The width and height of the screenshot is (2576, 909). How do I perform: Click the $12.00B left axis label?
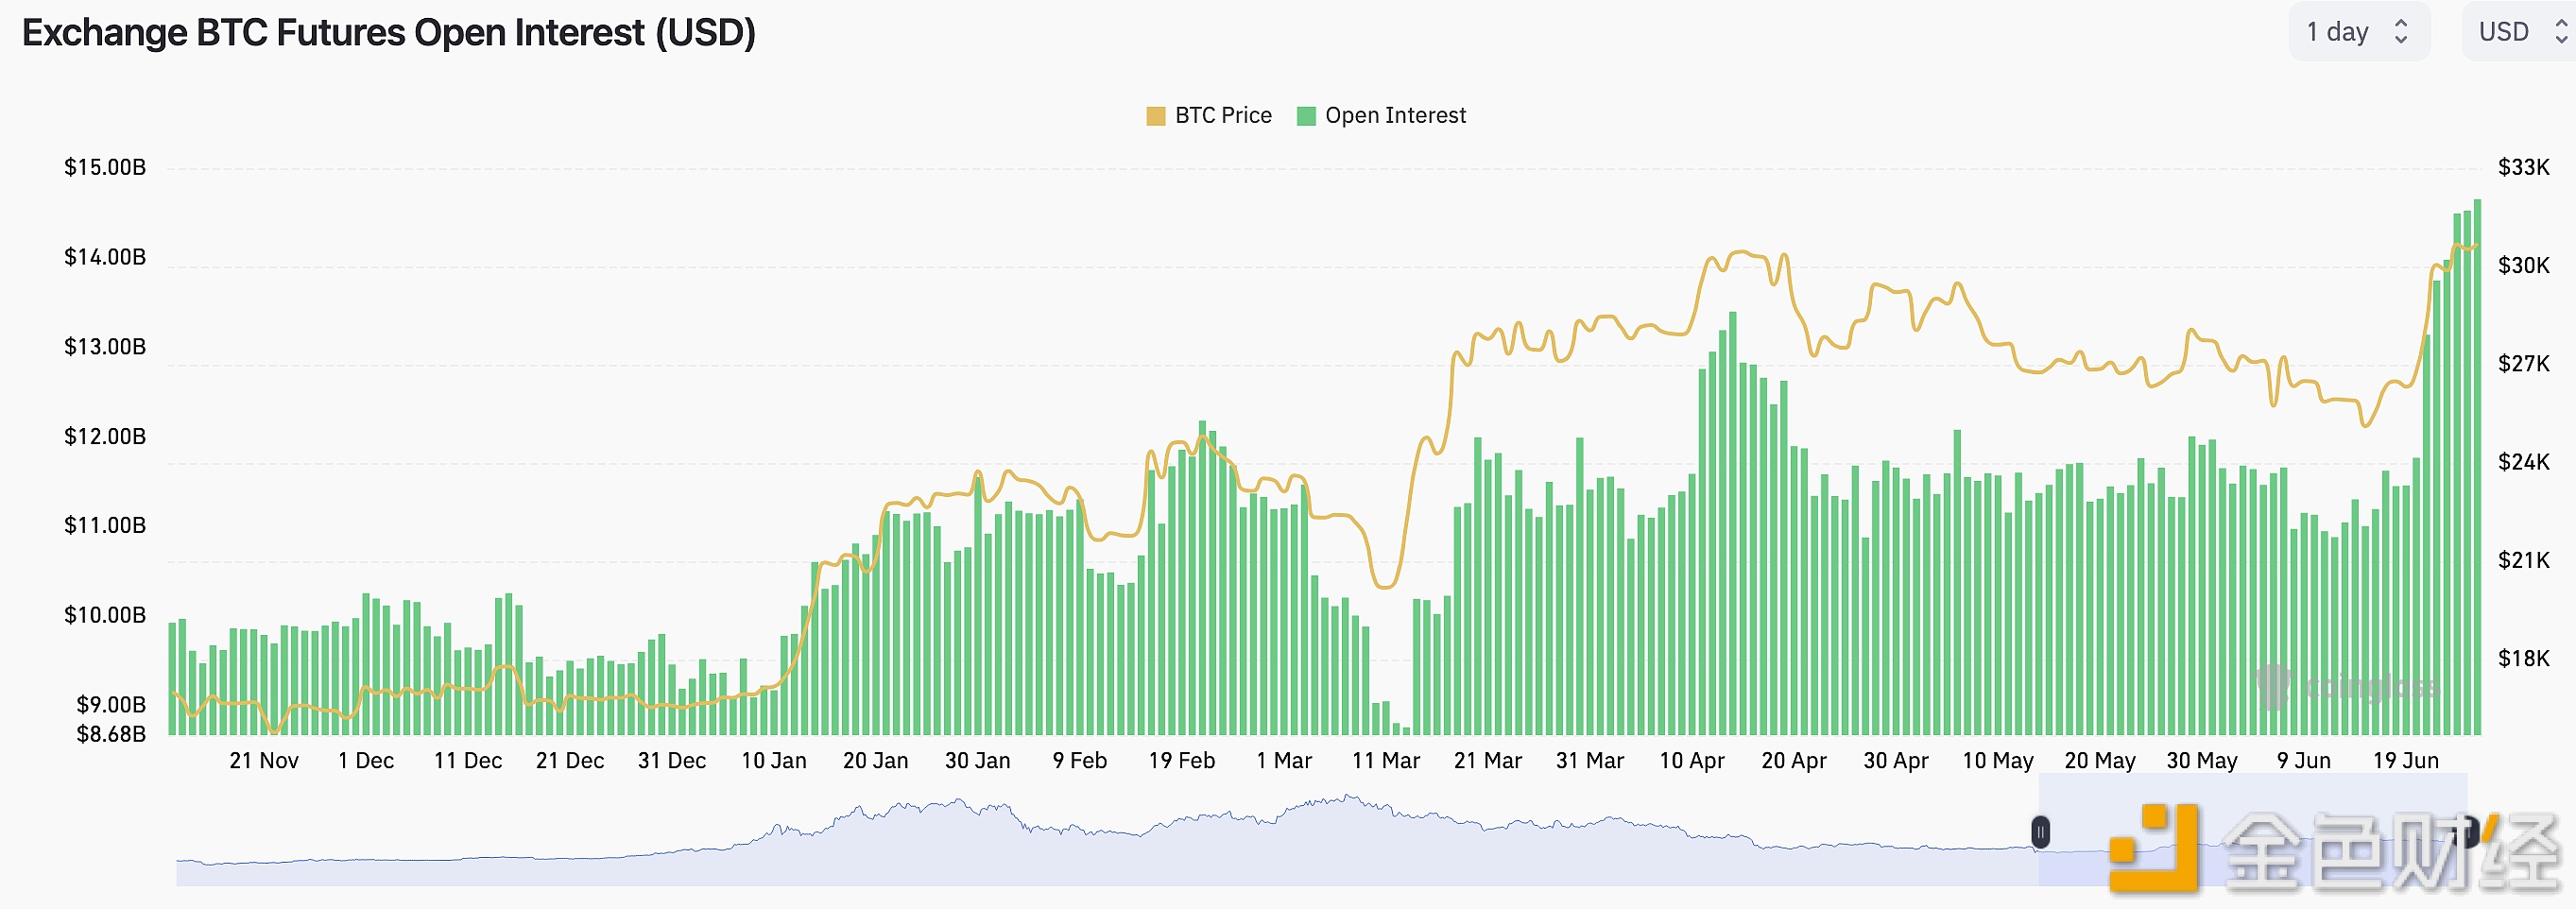105,436
